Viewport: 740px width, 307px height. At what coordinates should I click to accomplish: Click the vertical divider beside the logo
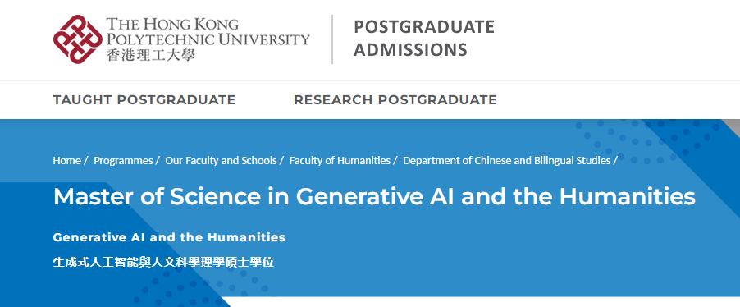pos(331,39)
